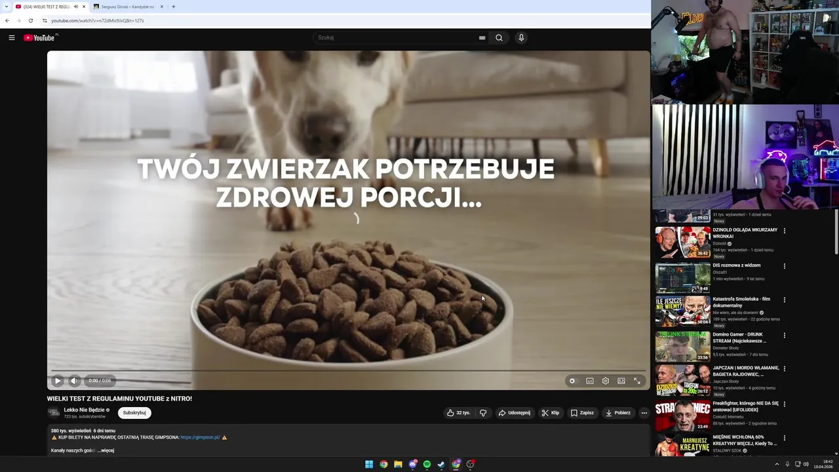Switch to theater mode view

[x=621, y=380]
